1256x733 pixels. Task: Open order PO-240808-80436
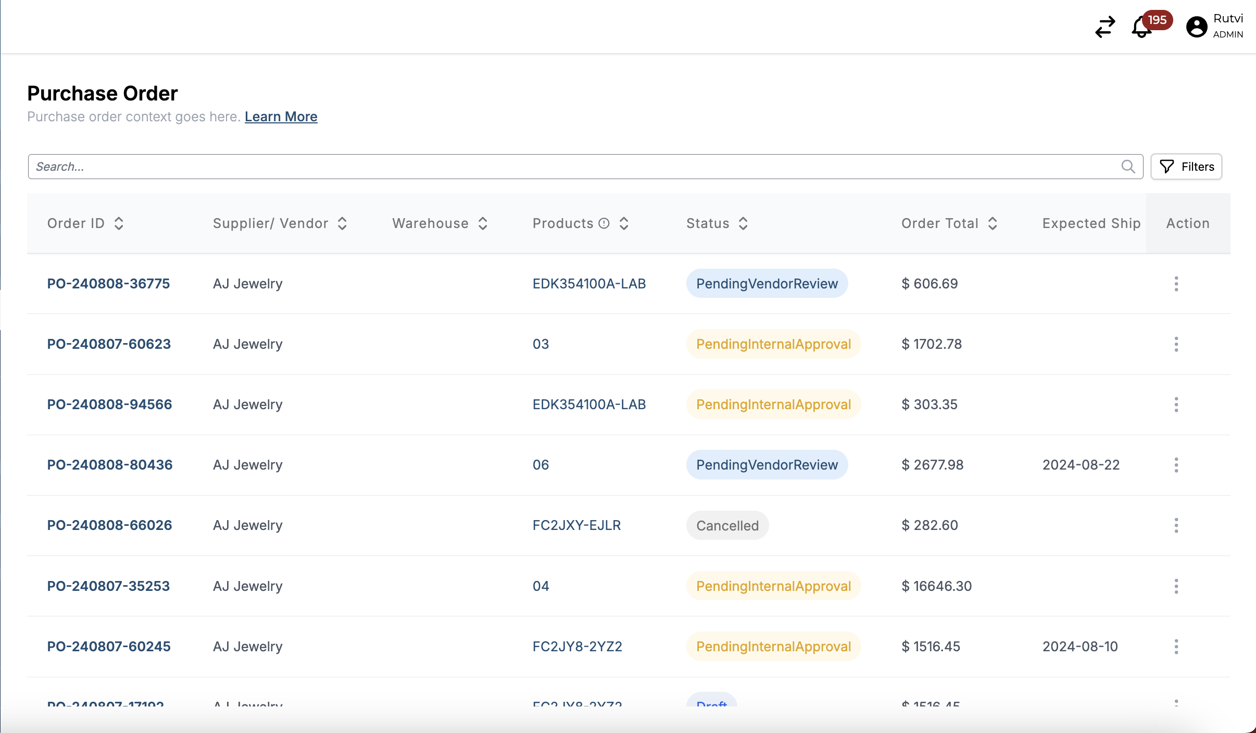coord(109,465)
